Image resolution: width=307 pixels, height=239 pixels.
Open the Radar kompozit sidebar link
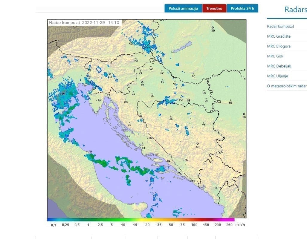coord(280,26)
